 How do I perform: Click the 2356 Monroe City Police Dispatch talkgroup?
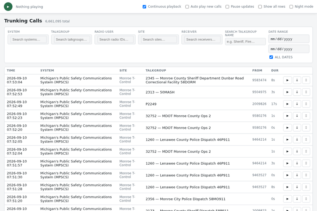point(185,199)
